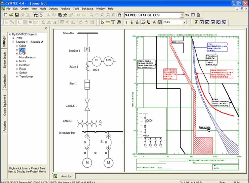This screenshot has width=249, height=183.
Task: Select the arrow selection tool
Action: click(x=102, y=22)
